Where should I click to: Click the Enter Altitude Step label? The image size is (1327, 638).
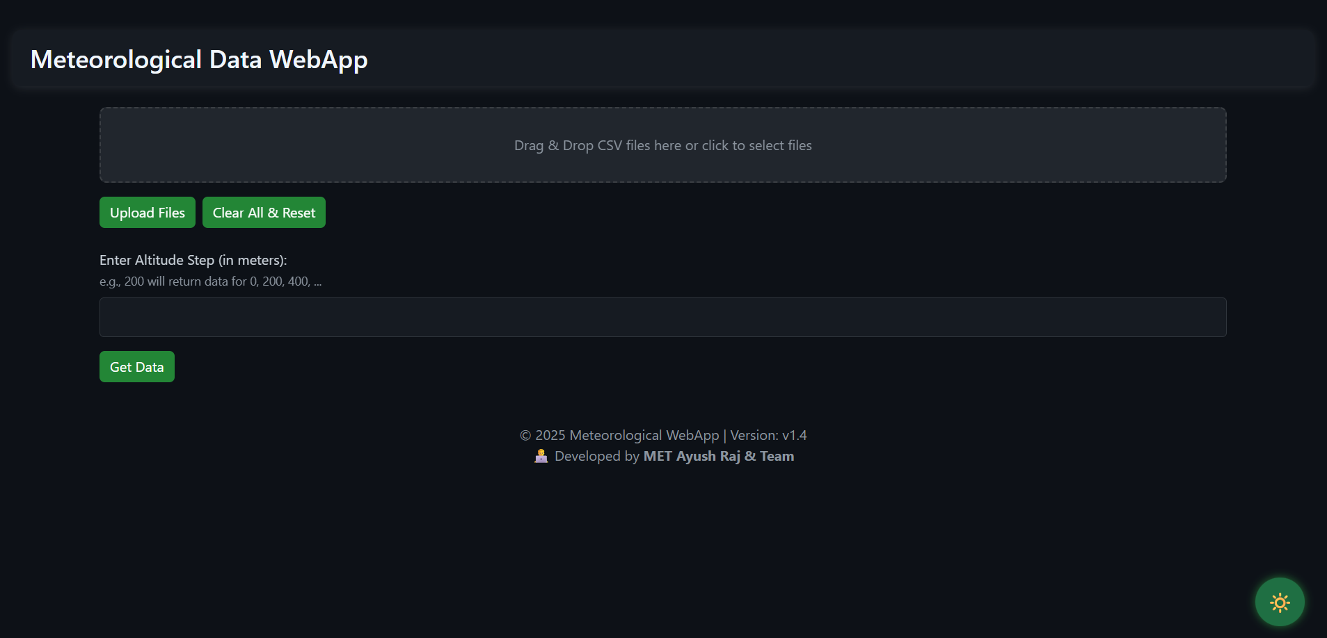[x=157, y=260]
